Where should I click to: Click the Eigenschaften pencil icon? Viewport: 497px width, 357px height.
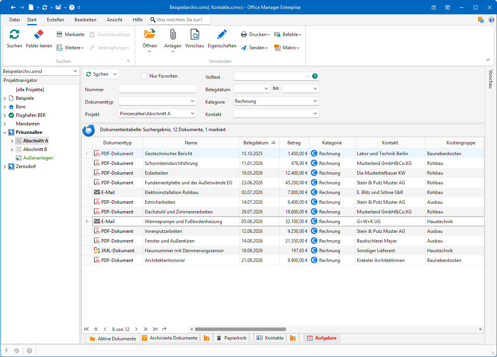222,34
